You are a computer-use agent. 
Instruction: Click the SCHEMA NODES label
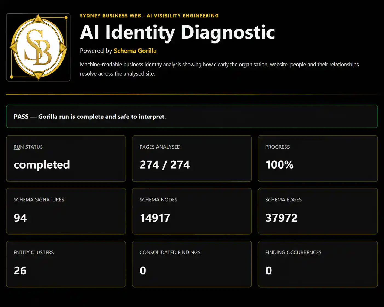tap(158, 200)
